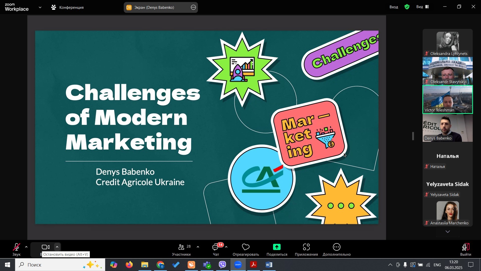
Task: Click the Sign in button at the top right
Action: coord(394,7)
